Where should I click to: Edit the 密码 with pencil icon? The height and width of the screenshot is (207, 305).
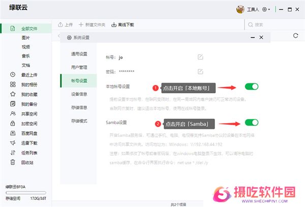pos(200,72)
